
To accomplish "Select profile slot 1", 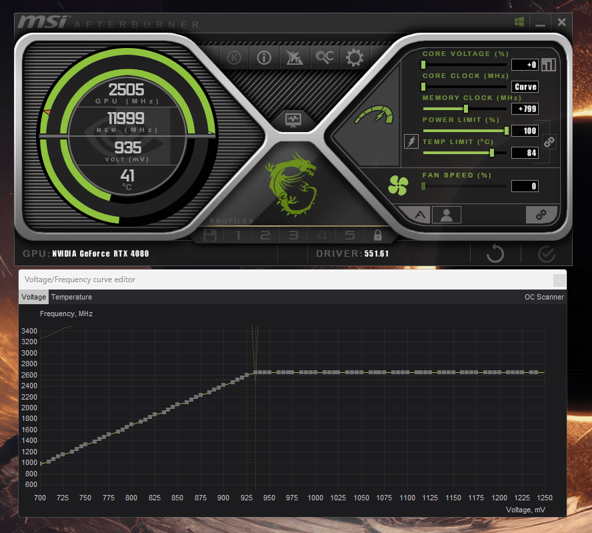I will point(238,235).
